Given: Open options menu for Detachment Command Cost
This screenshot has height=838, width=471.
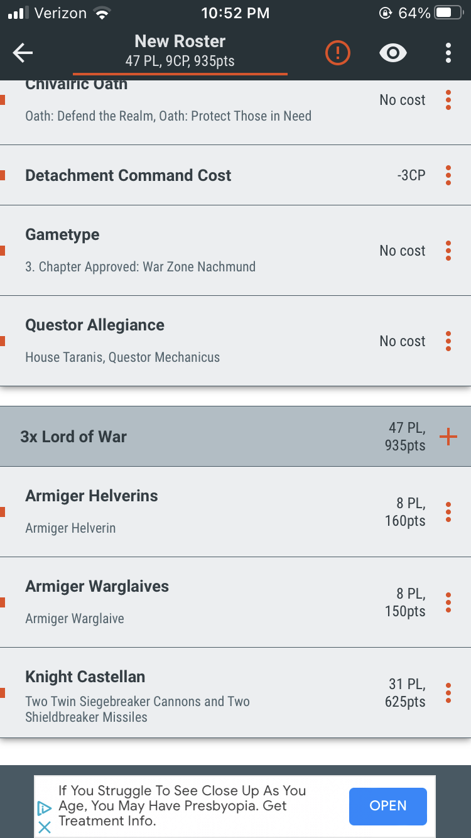Looking at the screenshot, I should pyautogui.click(x=448, y=176).
